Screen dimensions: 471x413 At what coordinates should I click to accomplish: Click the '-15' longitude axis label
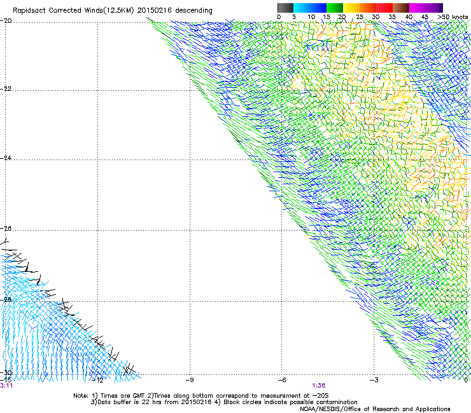point(6,380)
